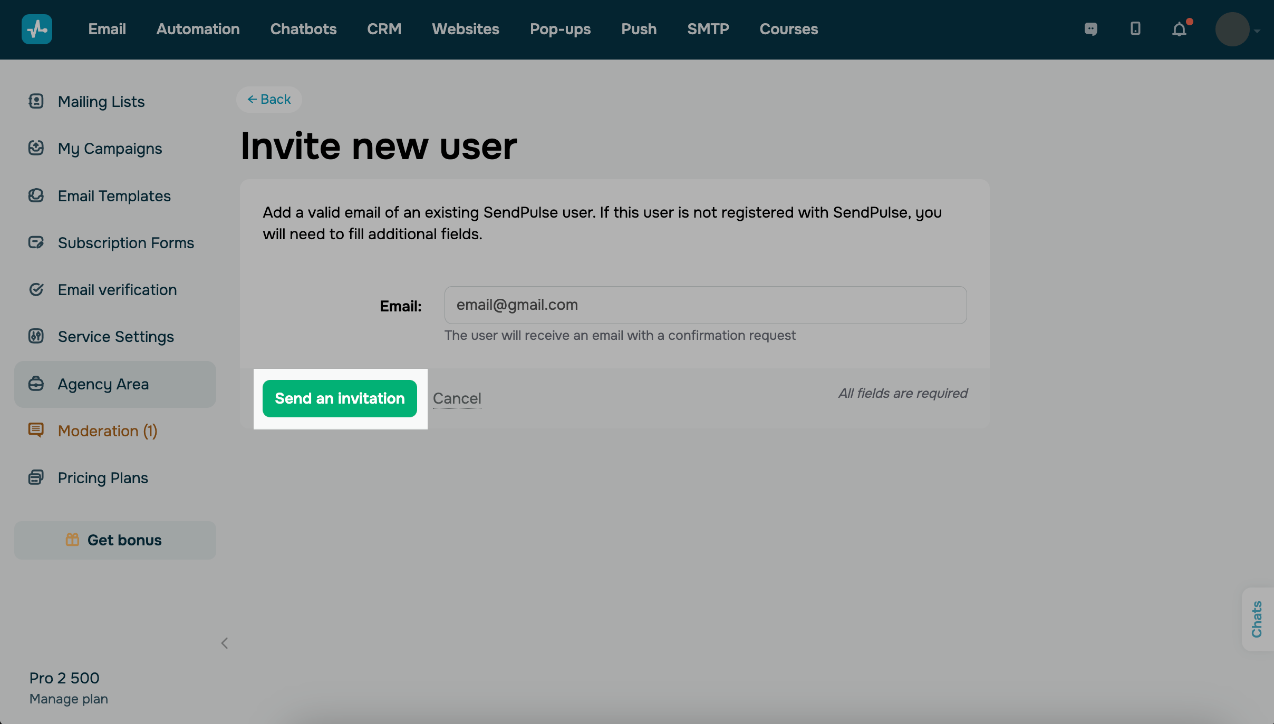
Task: Open the Automation menu
Action: (198, 29)
